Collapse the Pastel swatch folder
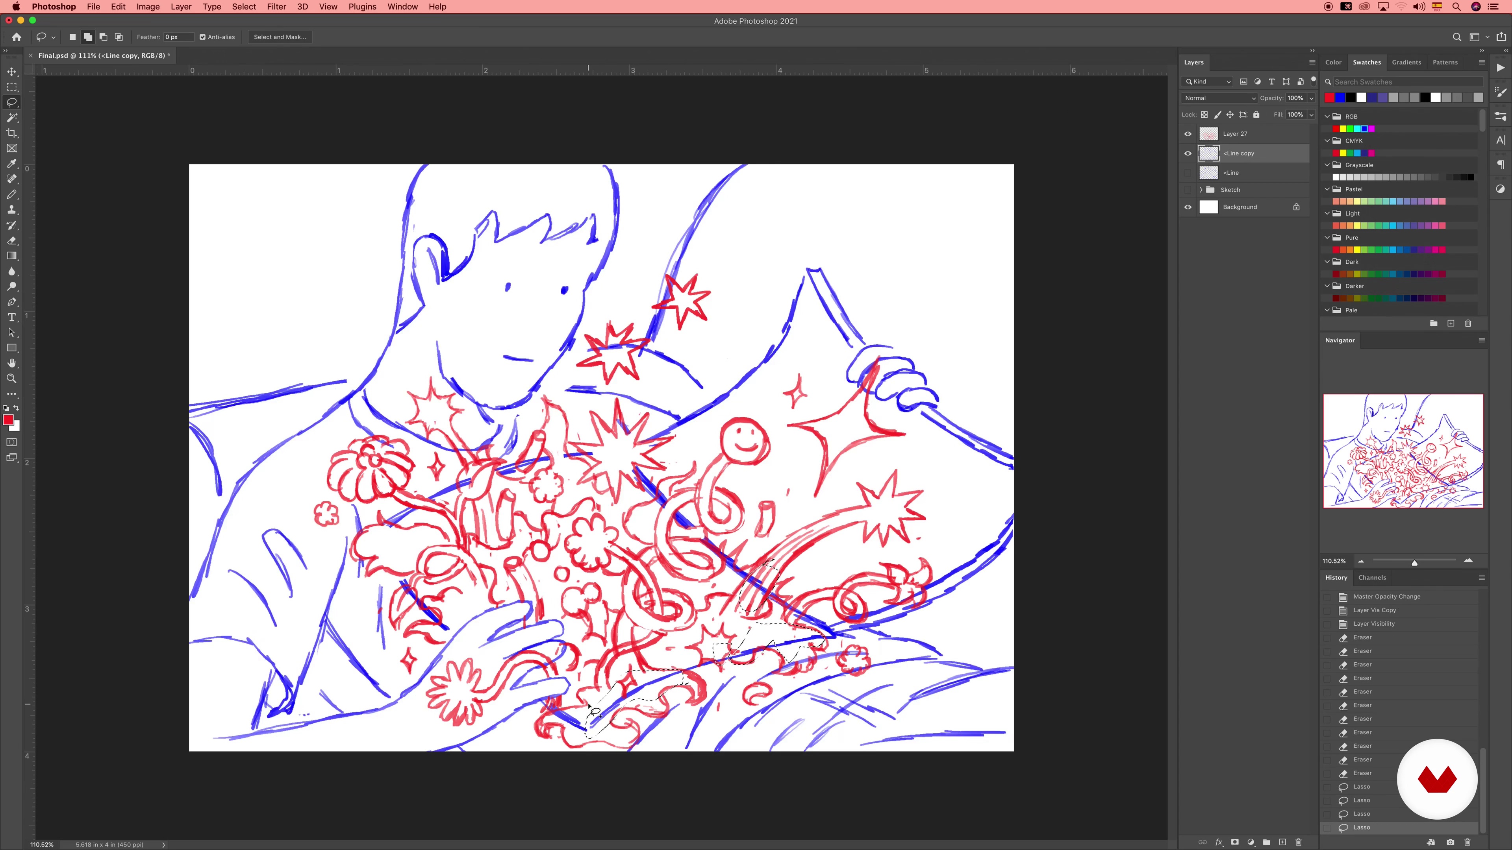The height and width of the screenshot is (850, 1512). tap(1327, 189)
